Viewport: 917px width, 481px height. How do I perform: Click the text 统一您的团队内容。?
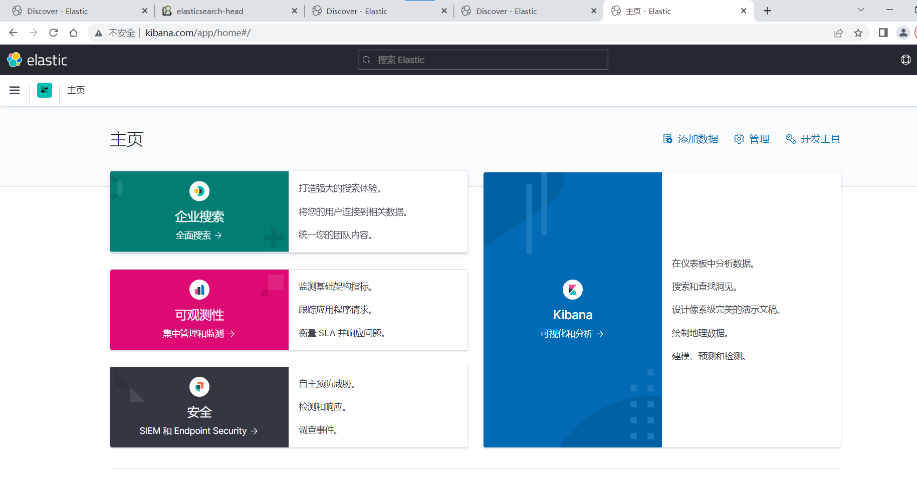point(337,235)
